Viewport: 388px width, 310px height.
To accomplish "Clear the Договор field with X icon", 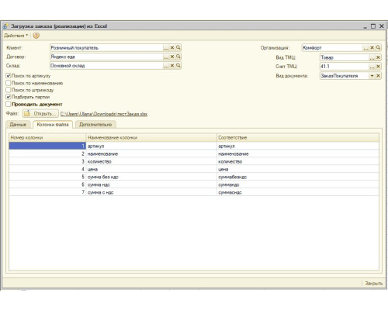I will (172, 57).
